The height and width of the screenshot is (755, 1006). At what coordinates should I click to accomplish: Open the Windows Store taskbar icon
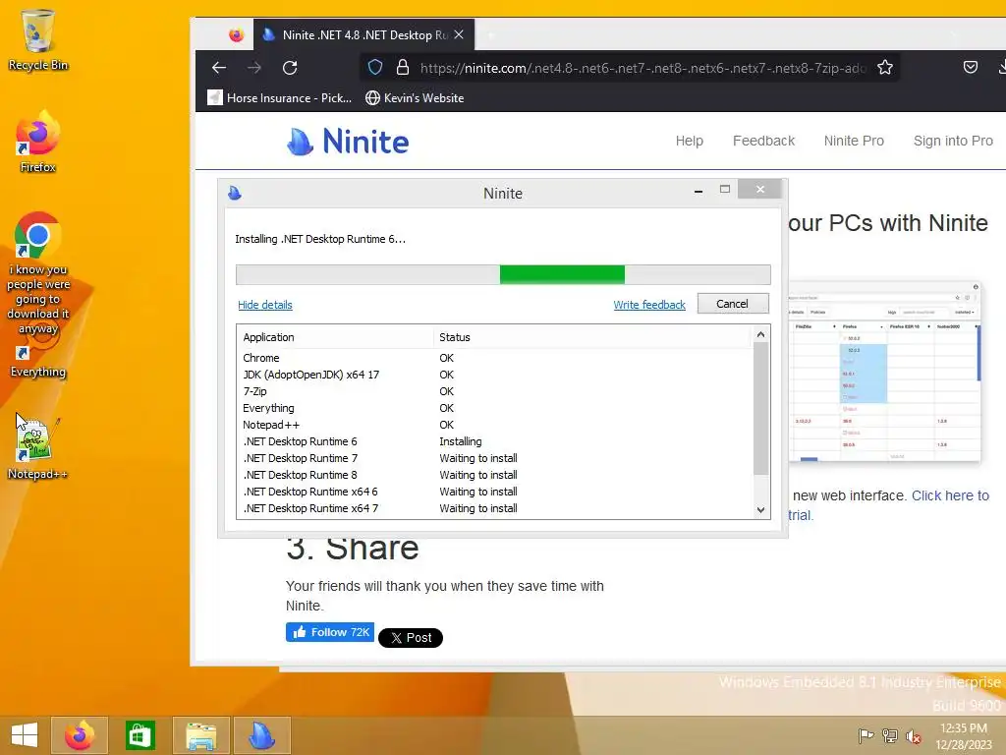(x=140, y=735)
